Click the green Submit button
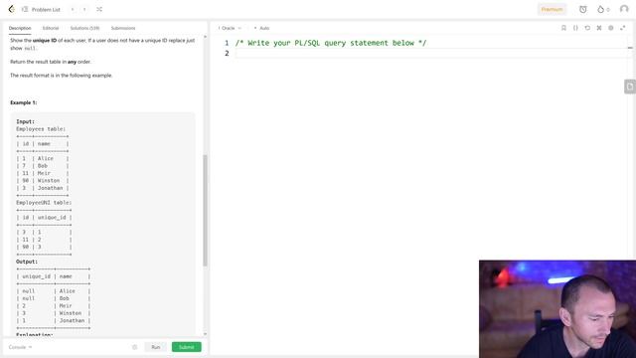This screenshot has height=358, width=636. (186, 347)
